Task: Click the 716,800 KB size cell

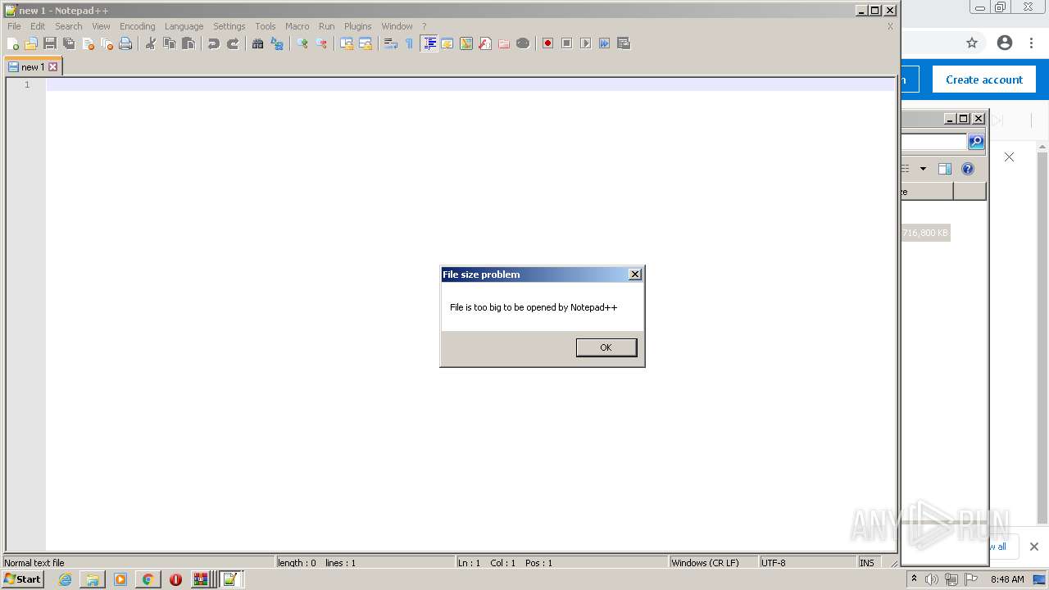Action: (925, 233)
